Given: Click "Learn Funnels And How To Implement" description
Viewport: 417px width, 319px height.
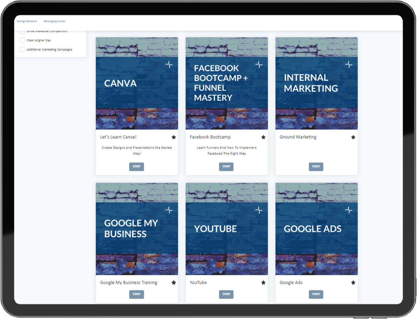Looking at the screenshot, I should coord(227,150).
